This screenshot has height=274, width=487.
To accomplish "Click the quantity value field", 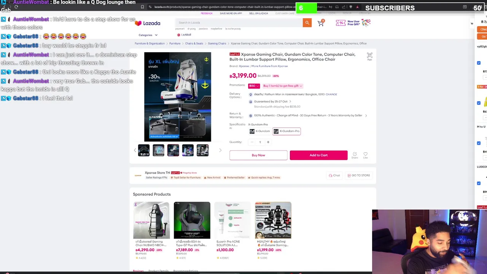I will click(x=260, y=142).
